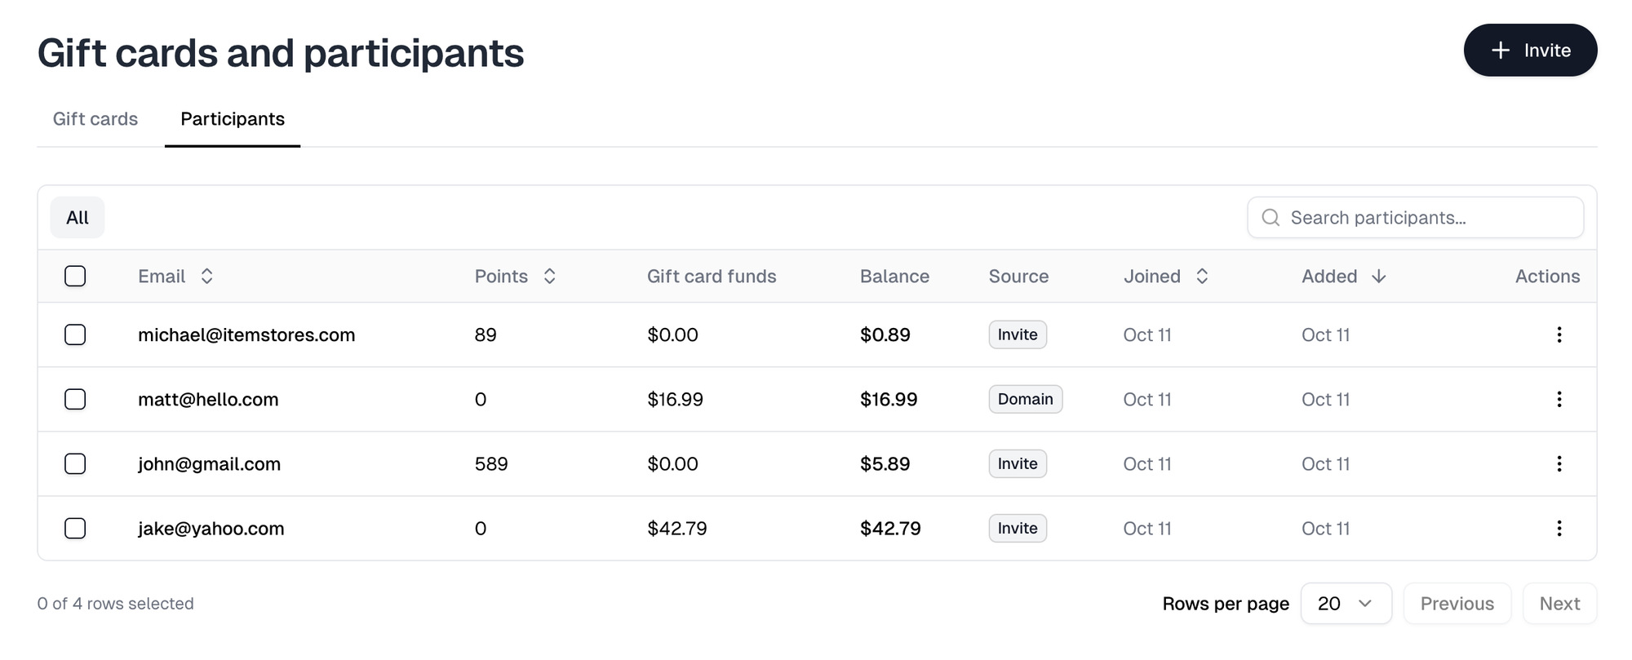Click the matt@hello.com email

208,399
